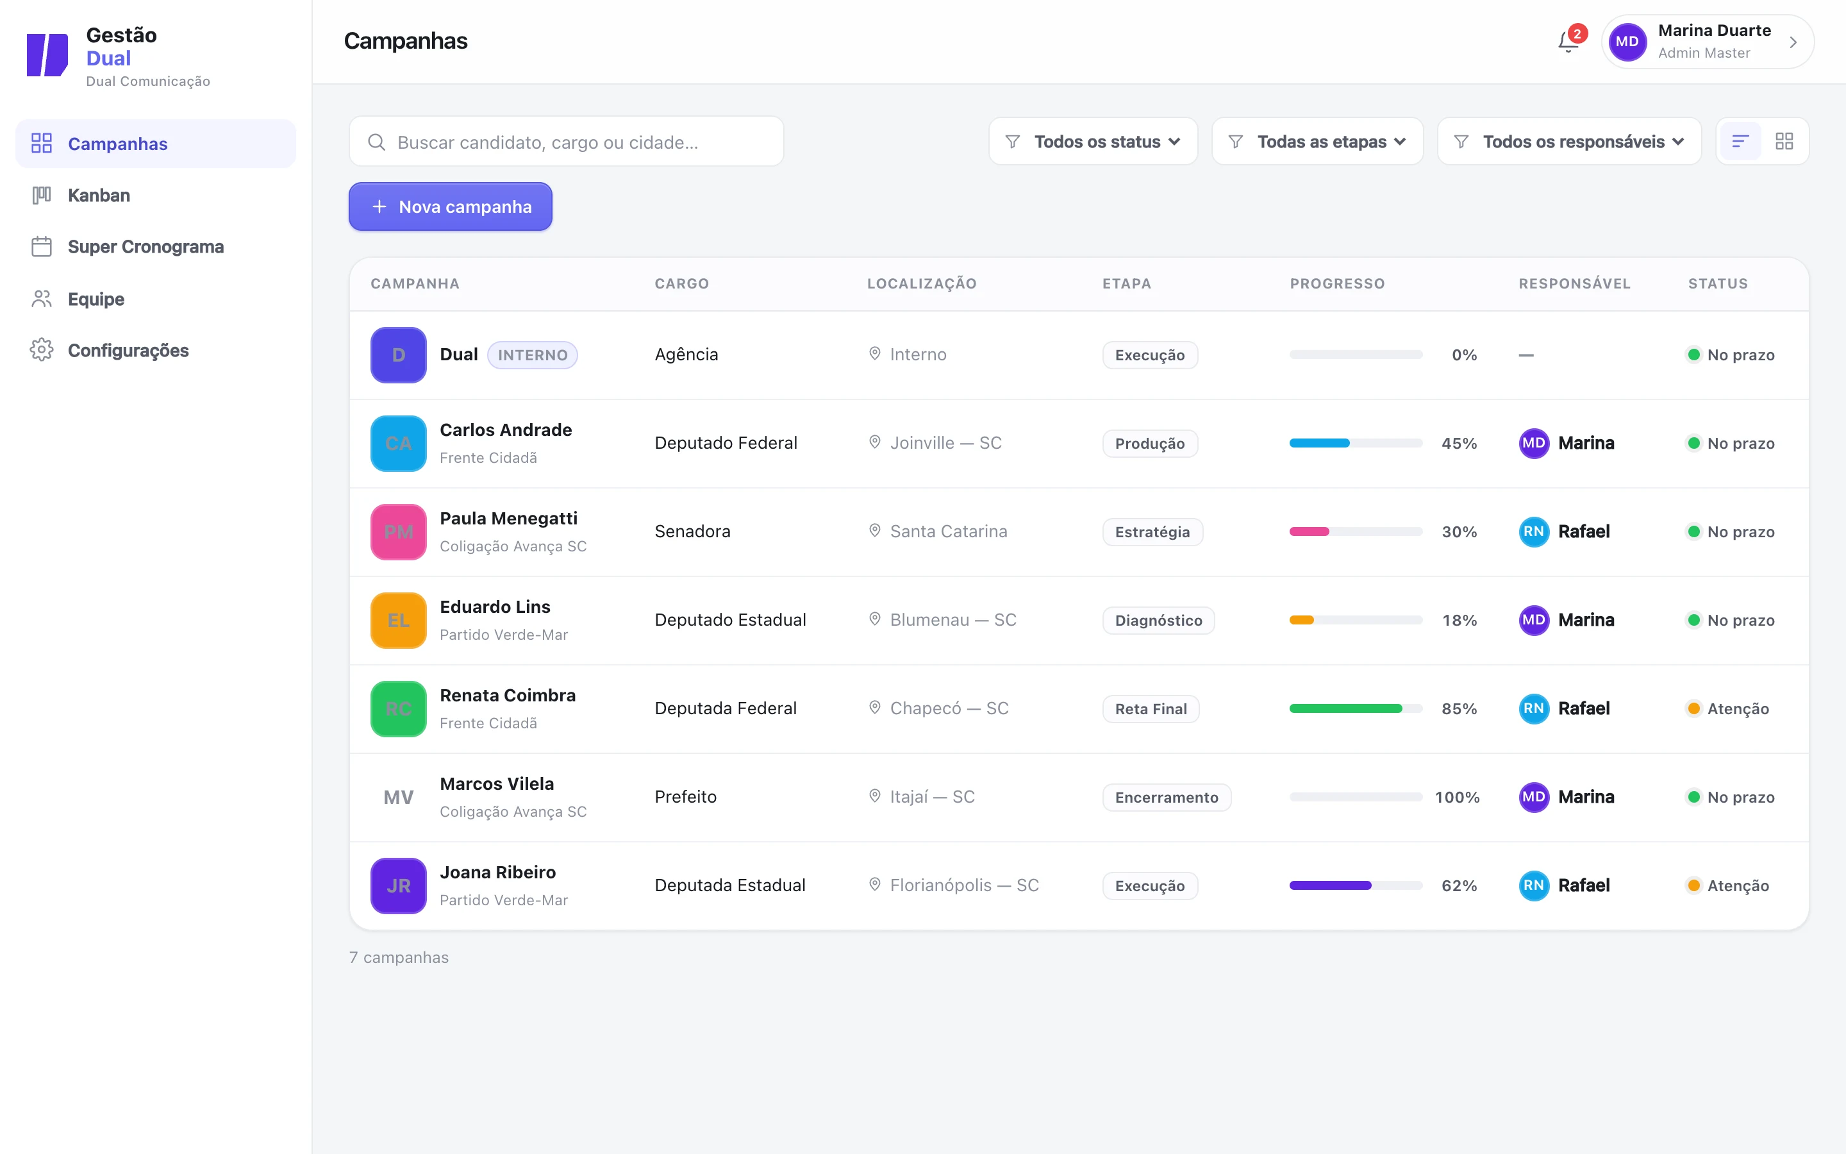The image size is (1846, 1154).
Task: Click the Atenção status on Joana Ribeiro
Action: [x=1728, y=886]
